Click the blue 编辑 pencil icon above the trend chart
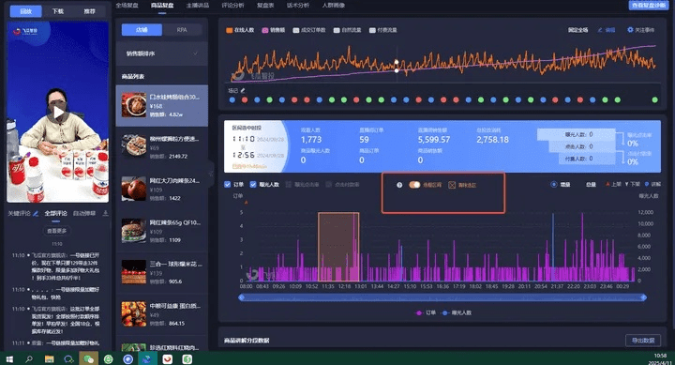Screen dimensions: 675x365 point(600,30)
